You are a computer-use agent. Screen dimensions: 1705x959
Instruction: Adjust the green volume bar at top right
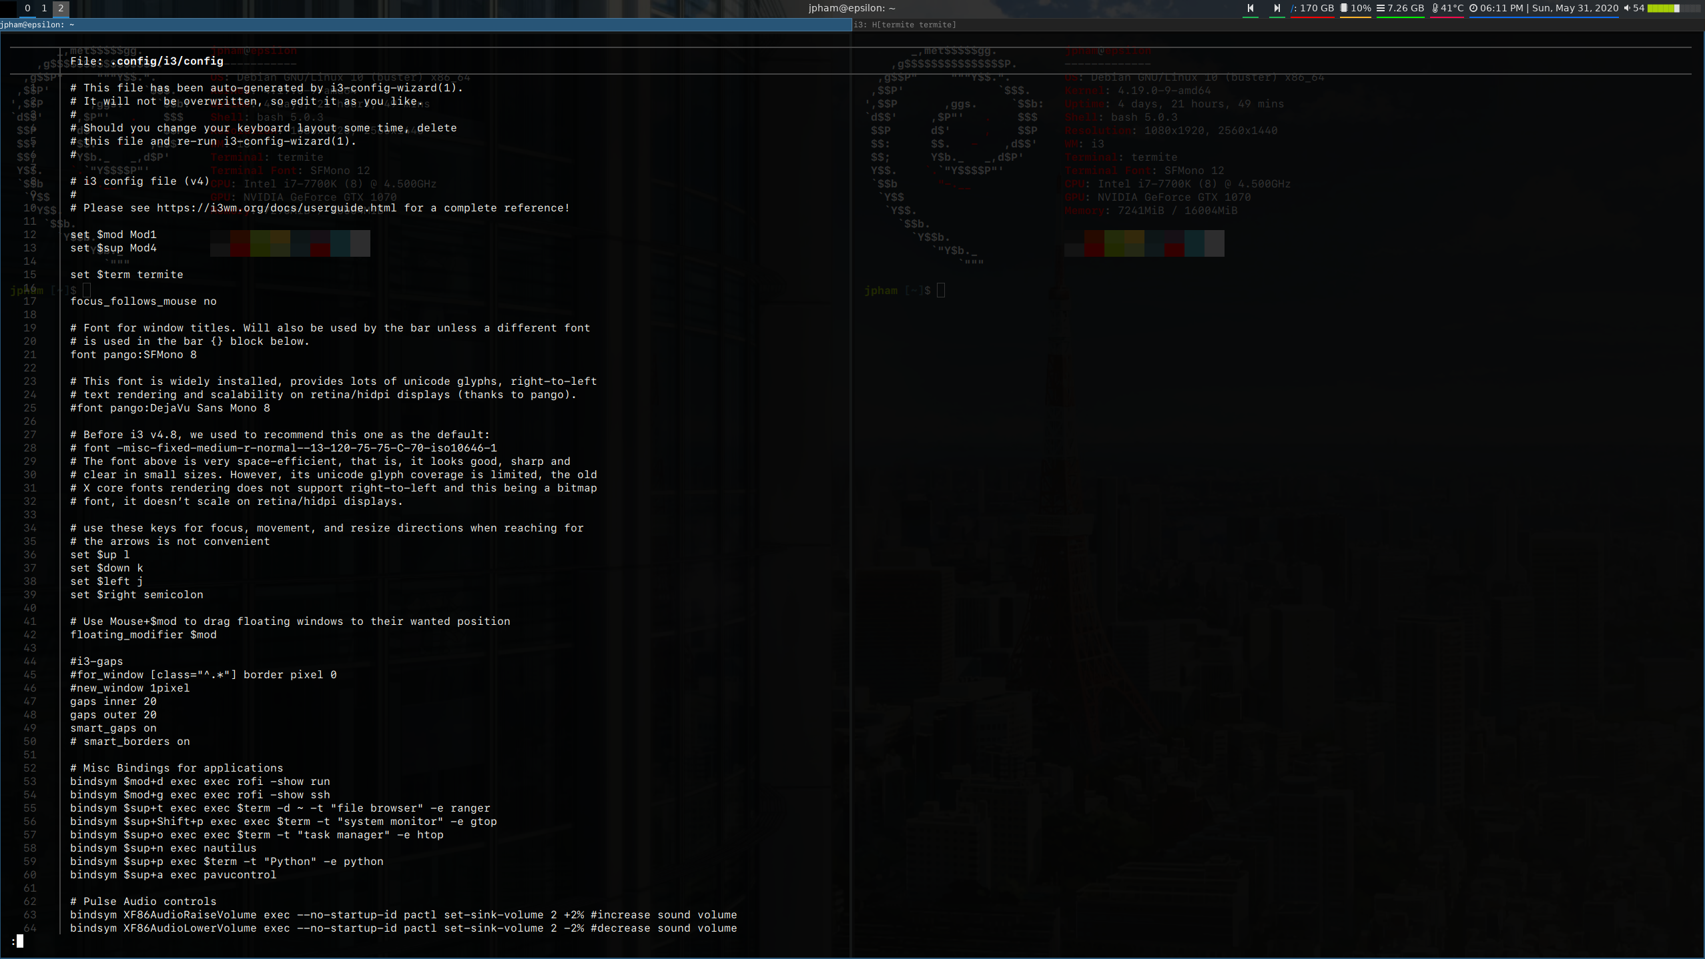tap(1662, 9)
